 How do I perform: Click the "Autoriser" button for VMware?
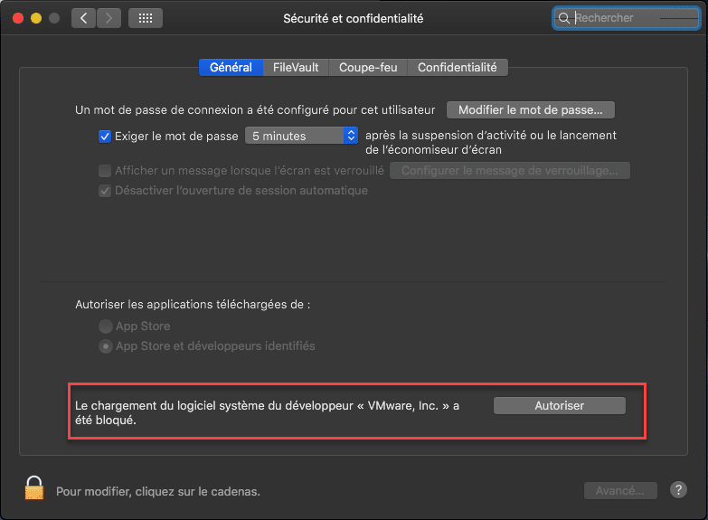559,406
